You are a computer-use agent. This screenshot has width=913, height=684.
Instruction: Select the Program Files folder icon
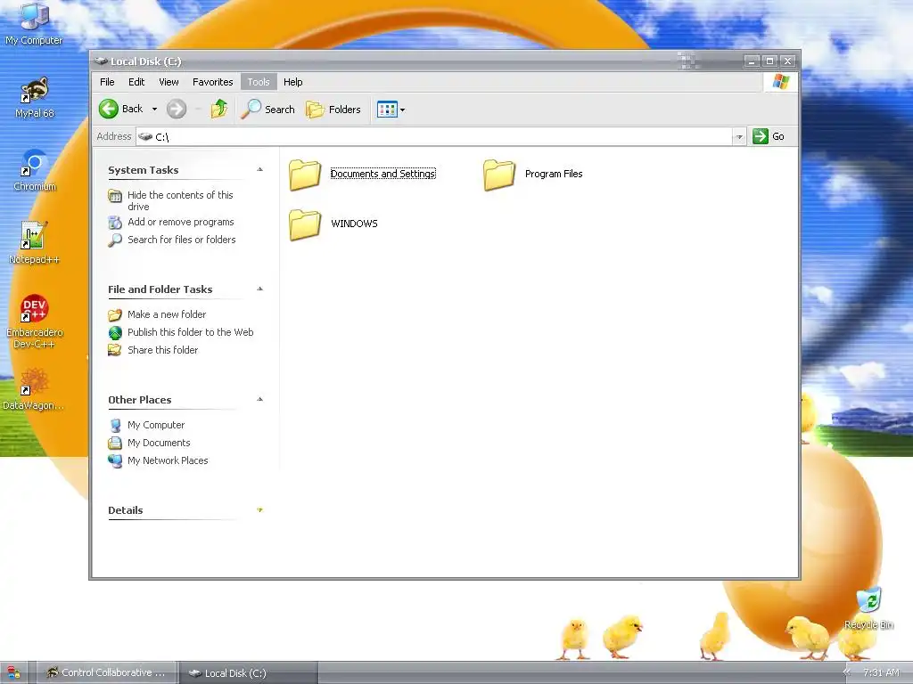pos(499,175)
